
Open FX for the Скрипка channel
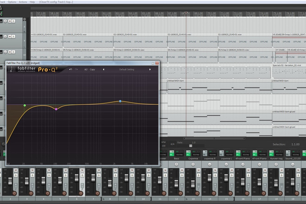[x=188, y=153]
